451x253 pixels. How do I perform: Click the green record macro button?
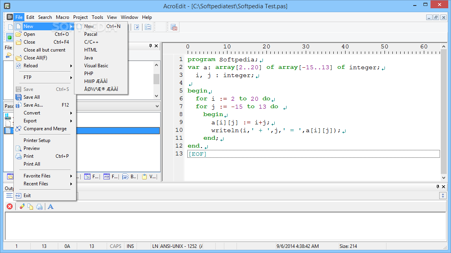coord(9,37)
